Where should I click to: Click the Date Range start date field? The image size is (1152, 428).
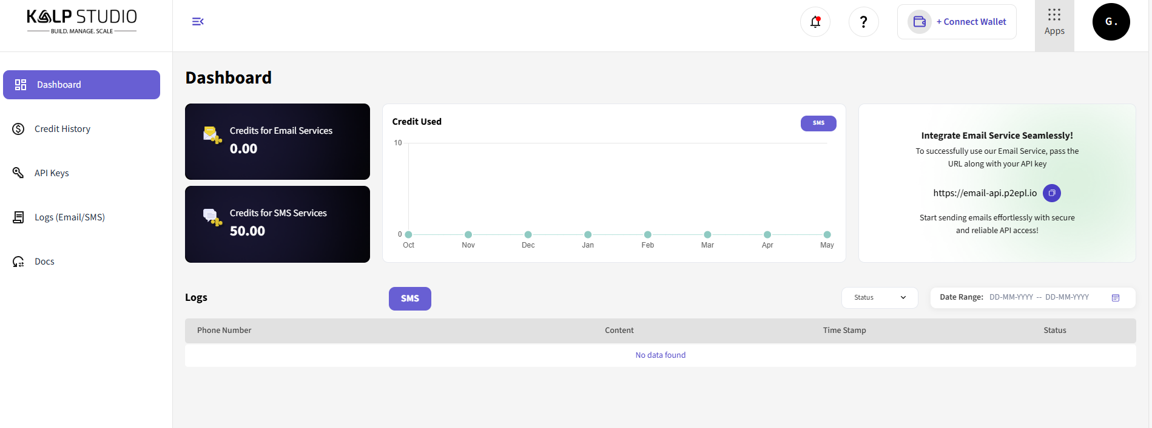[1011, 297]
